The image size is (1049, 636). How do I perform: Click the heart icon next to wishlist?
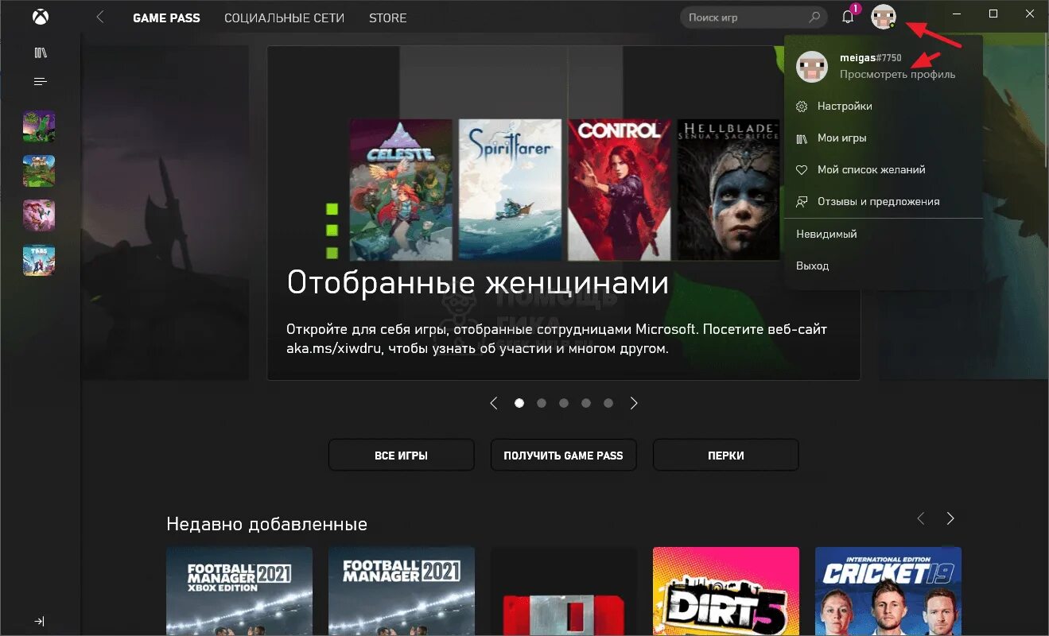click(802, 169)
